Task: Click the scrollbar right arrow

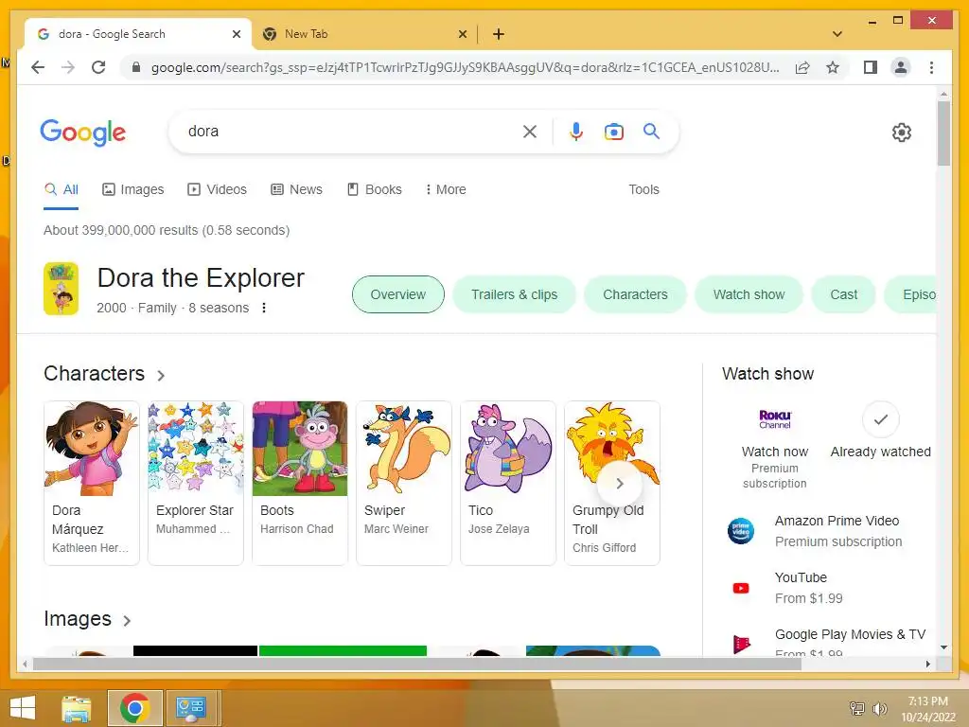Action: click(927, 664)
